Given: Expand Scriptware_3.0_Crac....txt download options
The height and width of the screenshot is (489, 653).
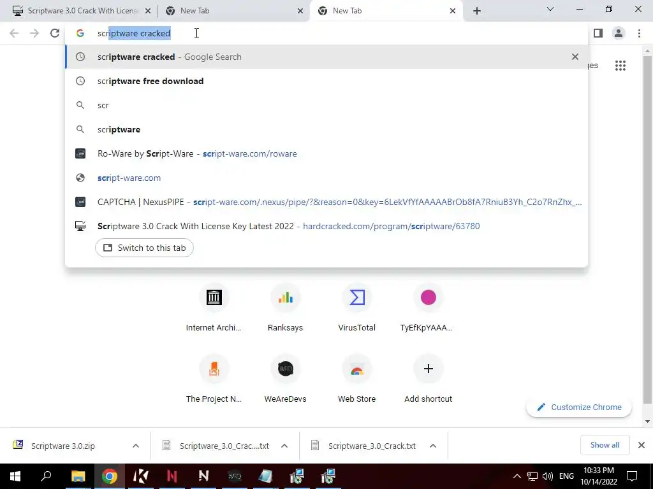Looking at the screenshot, I should (x=284, y=446).
